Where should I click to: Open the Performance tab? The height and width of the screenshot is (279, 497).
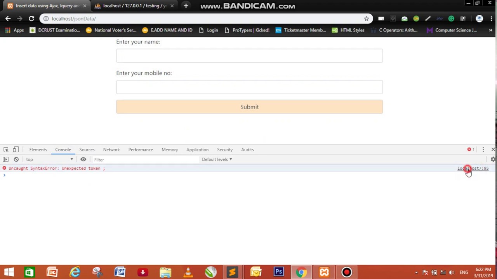tap(141, 150)
